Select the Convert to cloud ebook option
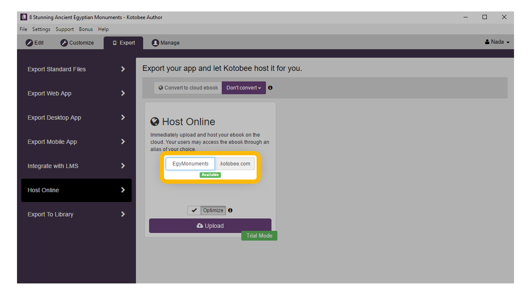The height and width of the screenshot is (297, 531). point(188,88)
